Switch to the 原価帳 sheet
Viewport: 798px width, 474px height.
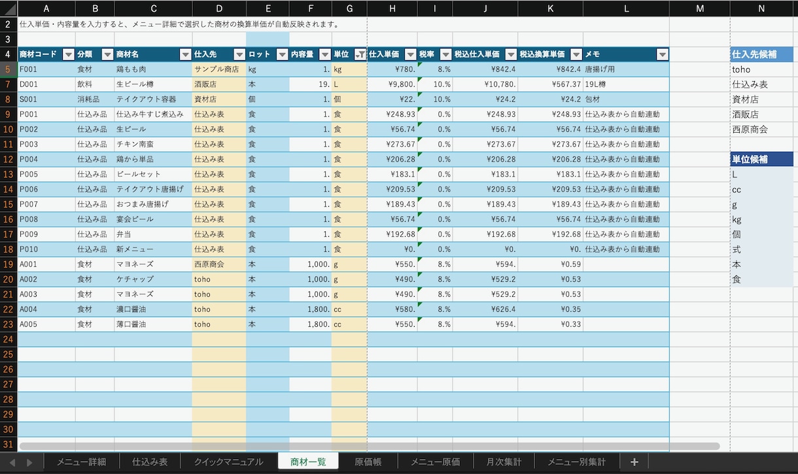(368, 462)
